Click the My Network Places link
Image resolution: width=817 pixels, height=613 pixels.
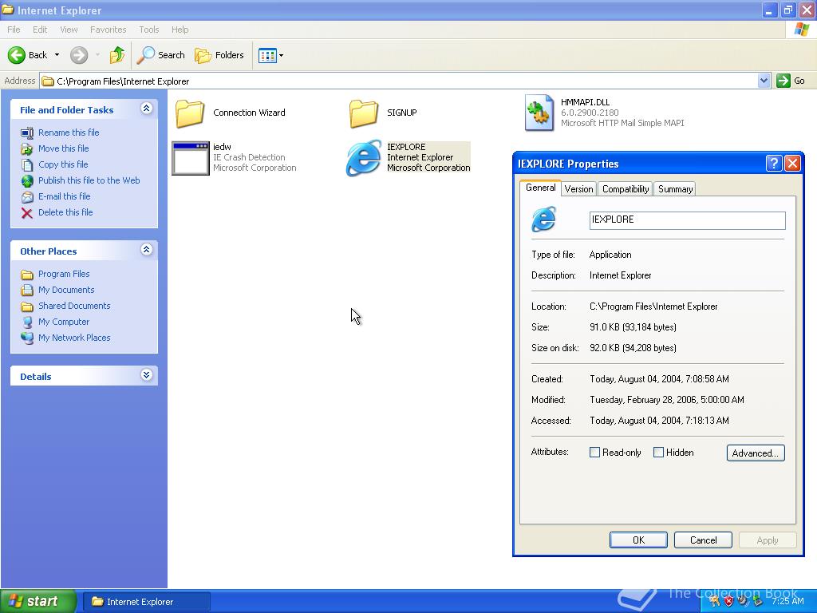click(74, 338)
